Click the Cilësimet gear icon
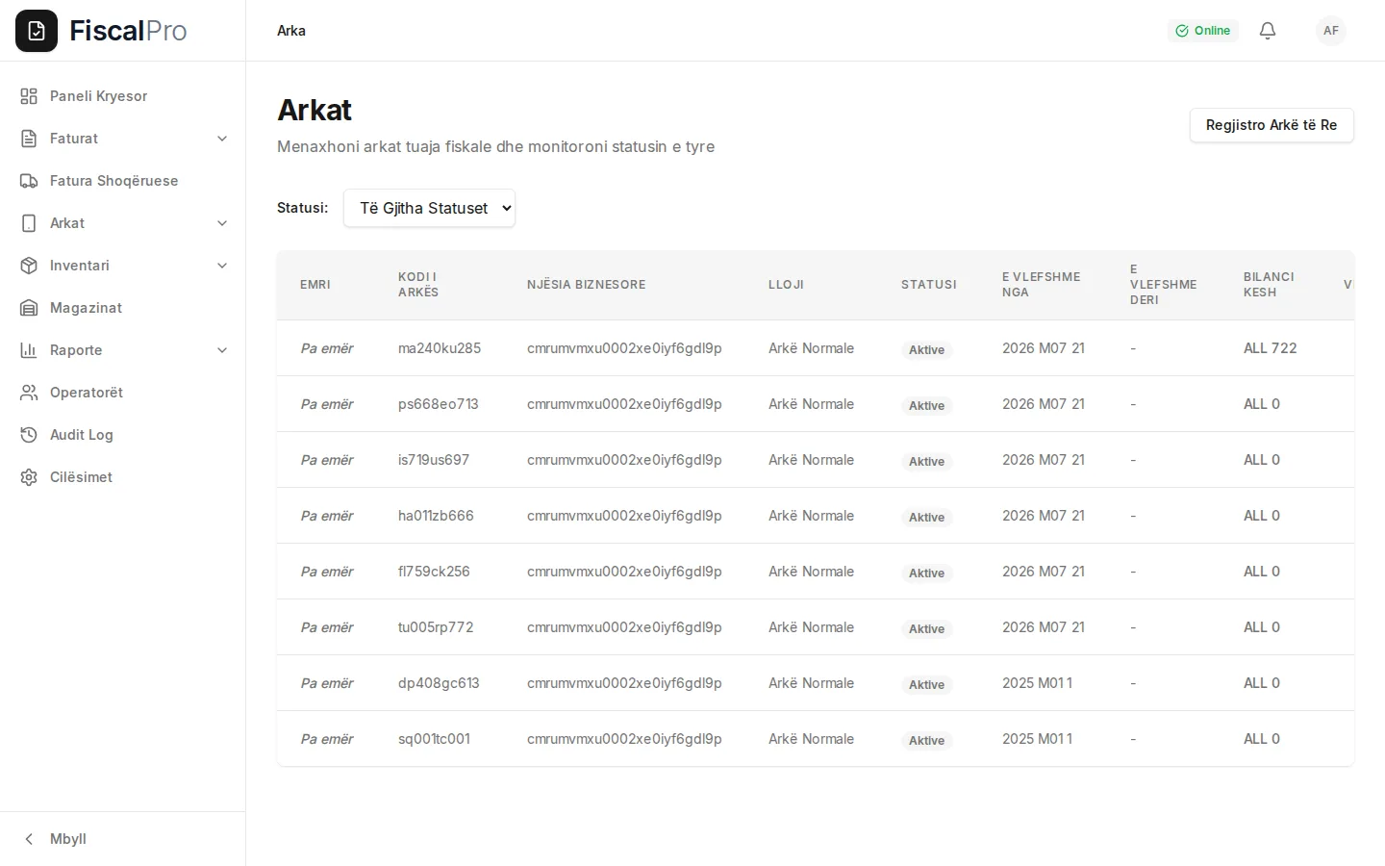Image resolution: width=1385 pixels, height=866 pixels. point(29,477)
